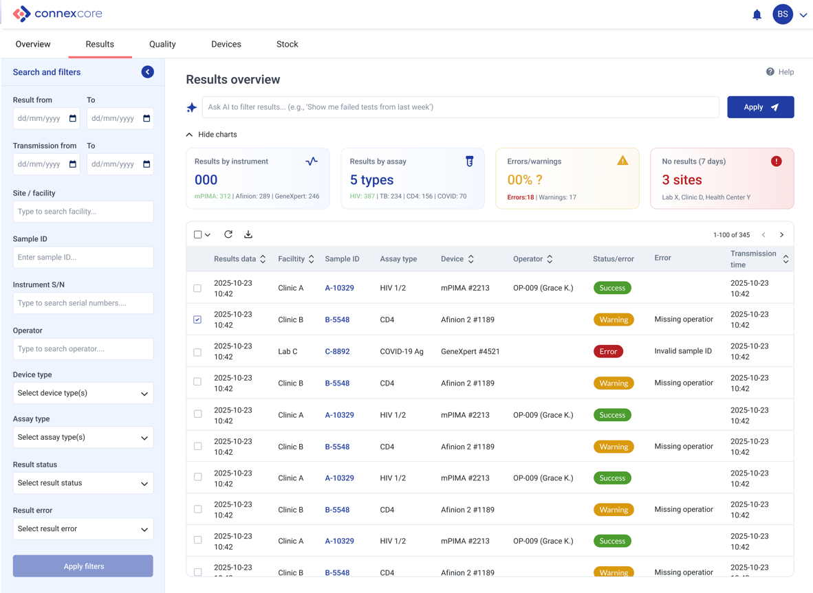Collapse charts with Hide charts

coord(212,135)
